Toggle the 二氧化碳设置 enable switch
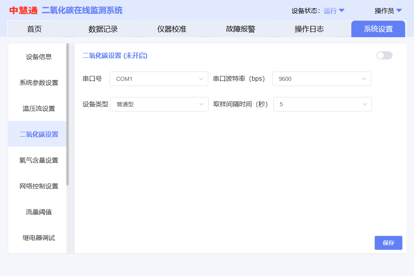This screenshot has height=276, width=414. pos(384,55)
